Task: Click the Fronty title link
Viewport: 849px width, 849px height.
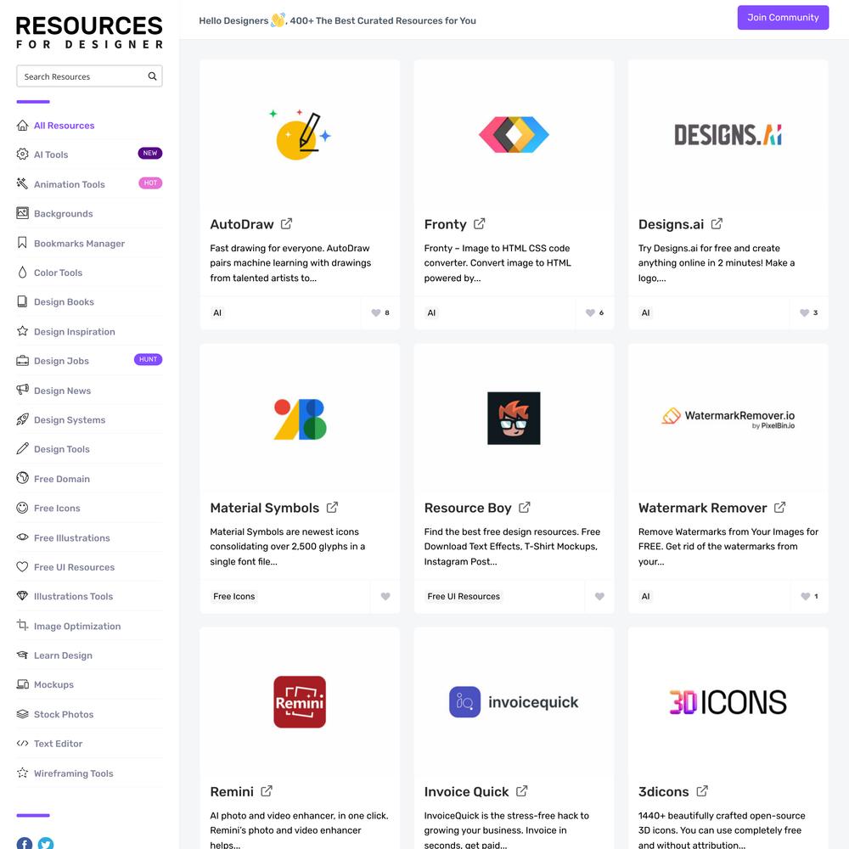Action: point(445,224)
